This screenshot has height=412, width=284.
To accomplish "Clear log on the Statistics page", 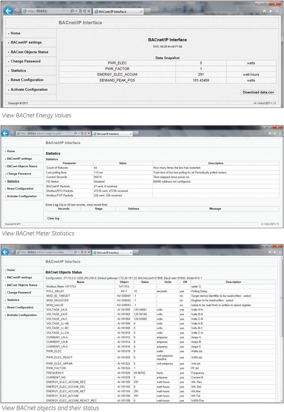I will click(x=53, y=218).
